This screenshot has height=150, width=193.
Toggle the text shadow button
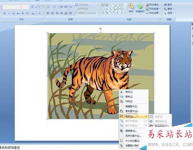[x=23, y=13]
